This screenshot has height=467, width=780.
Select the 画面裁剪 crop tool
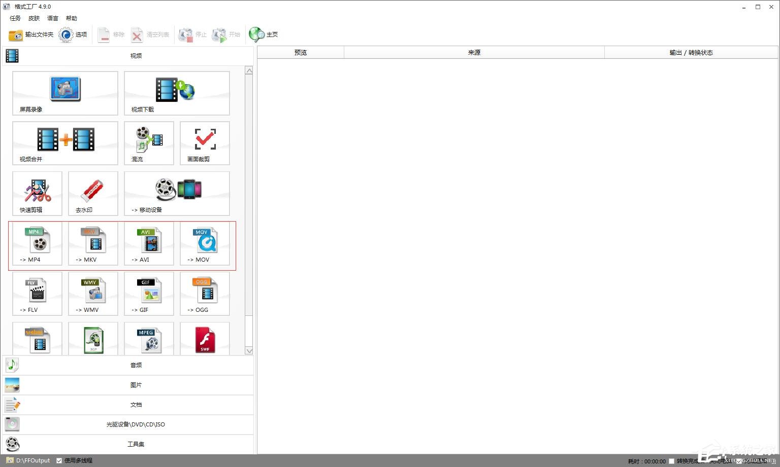tap(205, 143)
